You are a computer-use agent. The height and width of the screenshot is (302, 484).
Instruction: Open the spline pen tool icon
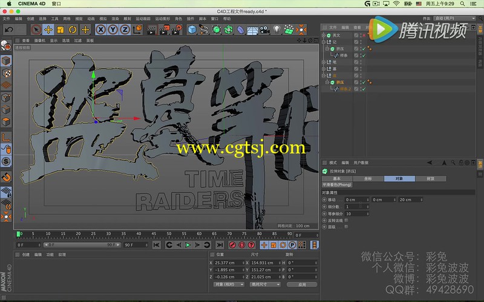[x=204, y=30]
